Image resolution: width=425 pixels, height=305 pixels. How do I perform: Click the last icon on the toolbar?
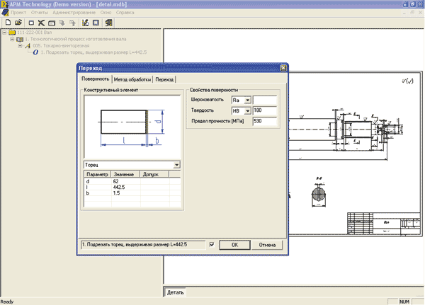[x=108, y=23]
